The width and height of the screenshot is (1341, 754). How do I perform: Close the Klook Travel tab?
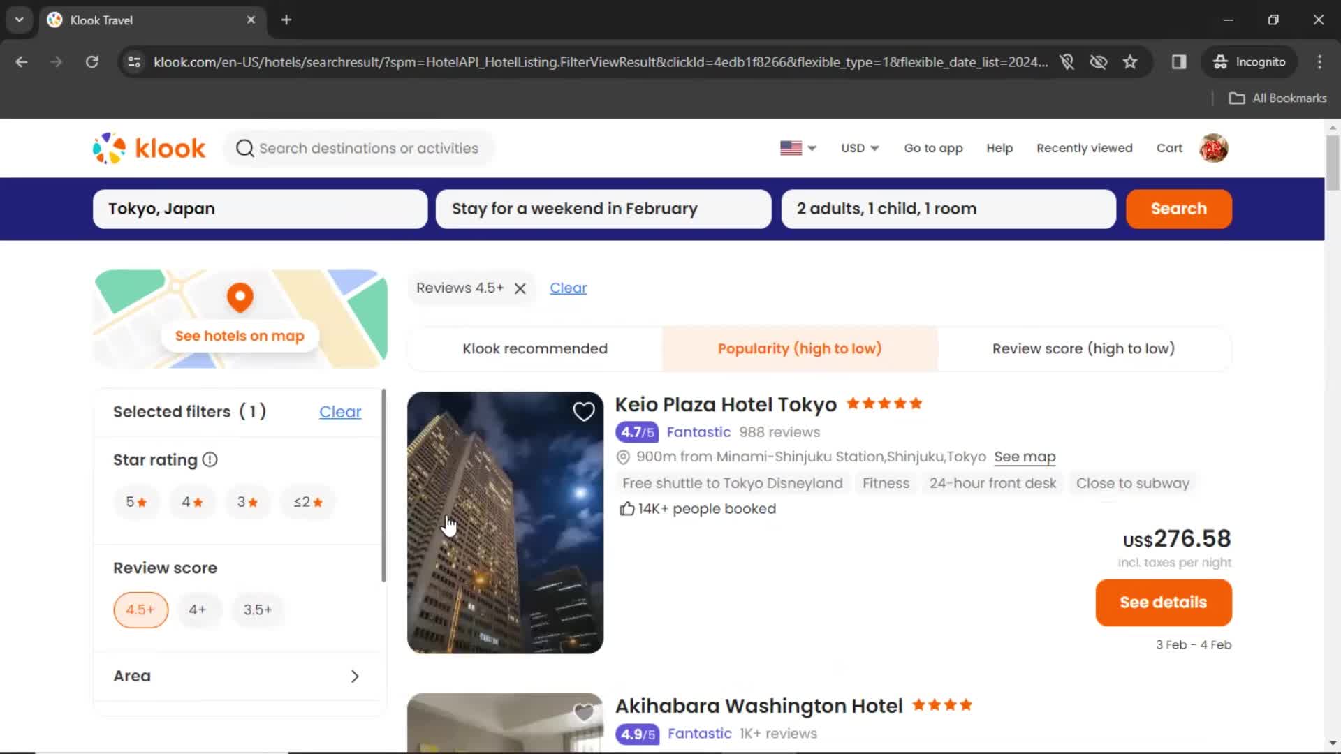(x=251, y=20)
